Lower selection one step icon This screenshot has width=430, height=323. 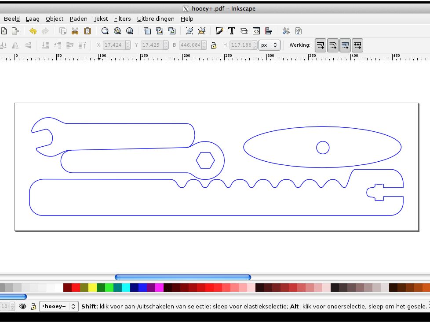[58, 45]
